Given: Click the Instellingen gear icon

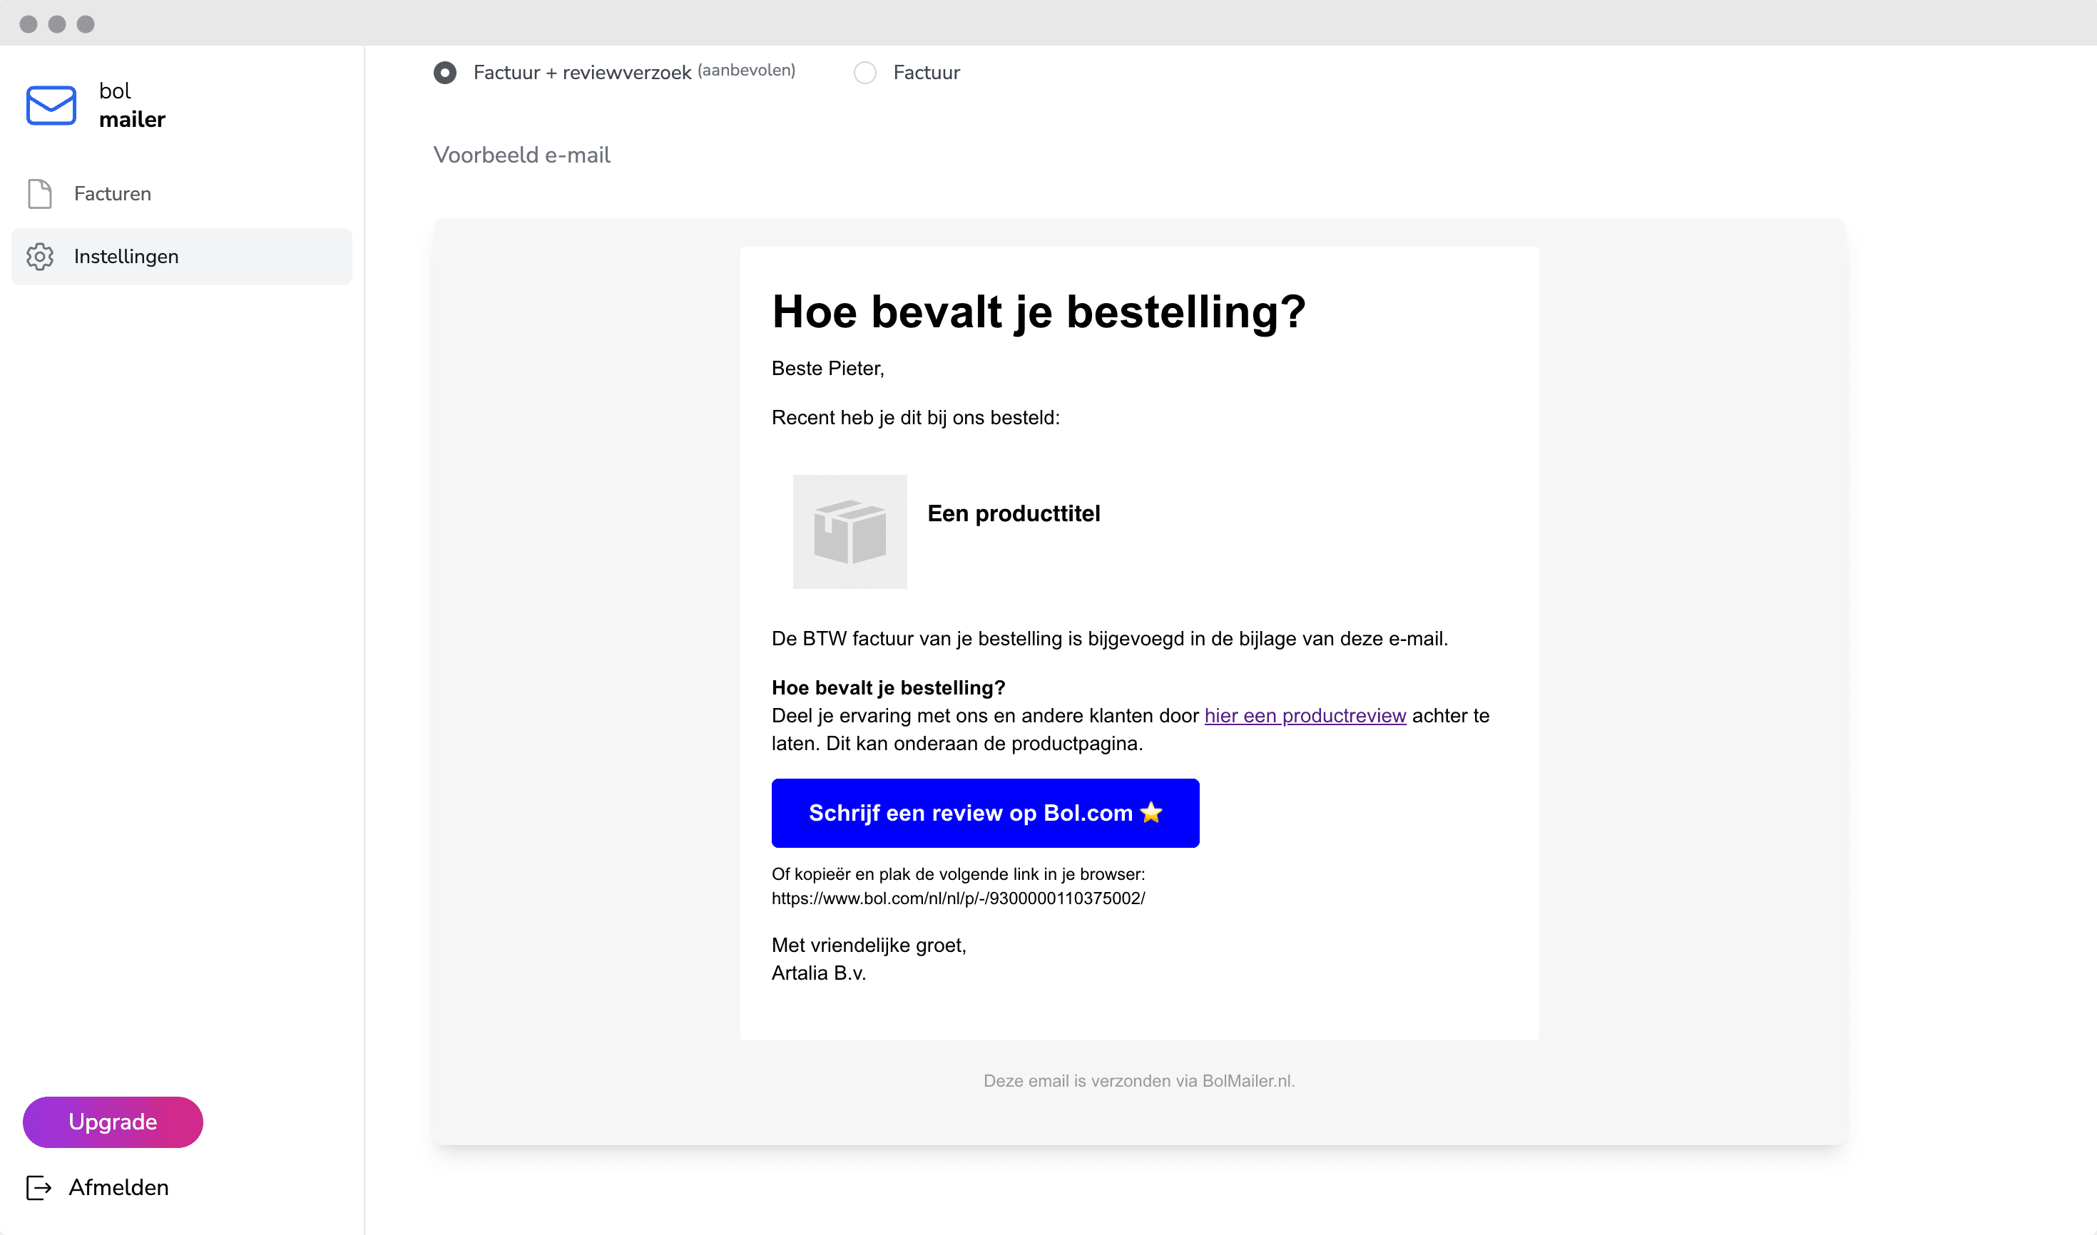Looking at the screenshot, I should coord(39,256).
